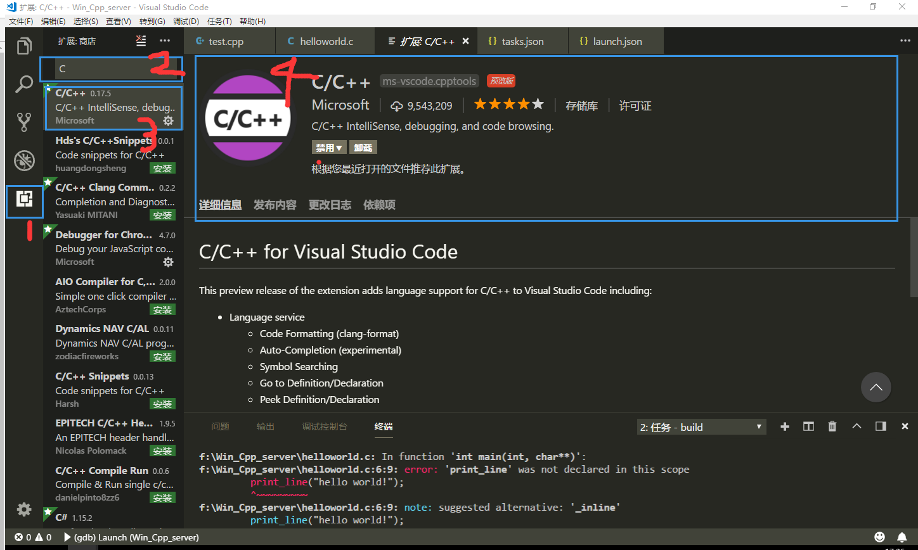Click the 卸载 uninstall button
Image resolution: width=918 pixels, height=550 pixels.
tap(363, 148)
